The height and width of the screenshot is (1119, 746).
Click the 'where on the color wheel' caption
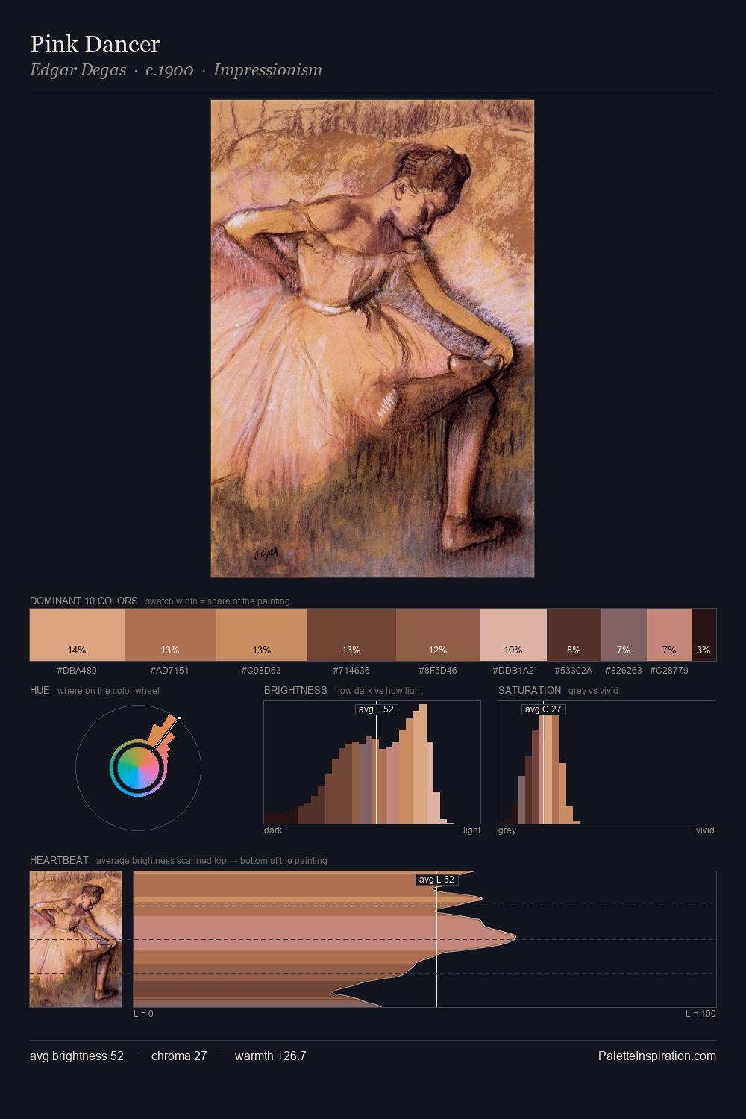(108, 691)
